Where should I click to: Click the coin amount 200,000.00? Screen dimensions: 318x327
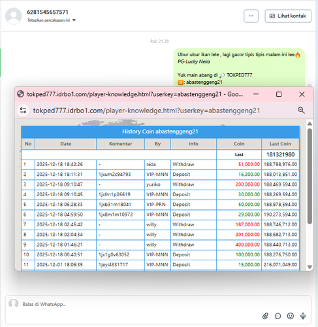click(247, 184)
